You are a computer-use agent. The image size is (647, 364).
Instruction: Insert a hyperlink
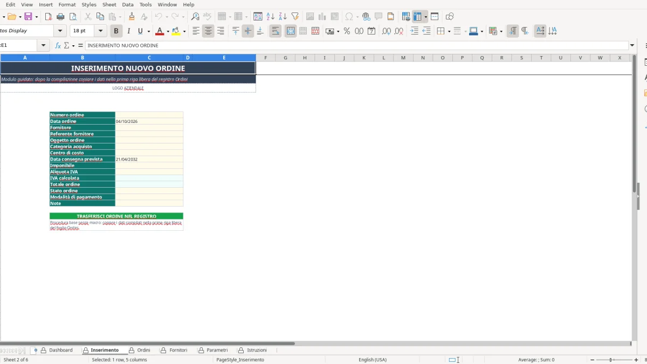[366, 17]
